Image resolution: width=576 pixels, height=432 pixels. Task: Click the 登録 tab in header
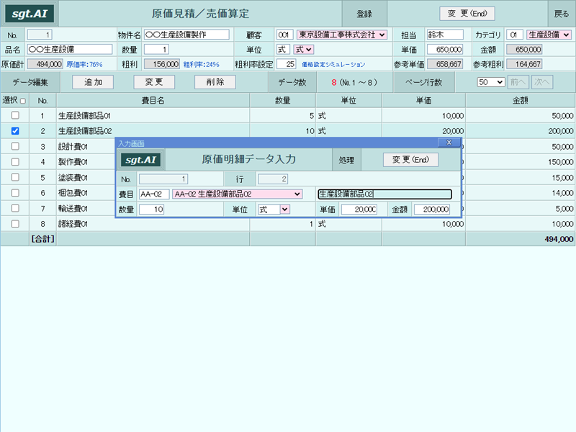(364, 14)
